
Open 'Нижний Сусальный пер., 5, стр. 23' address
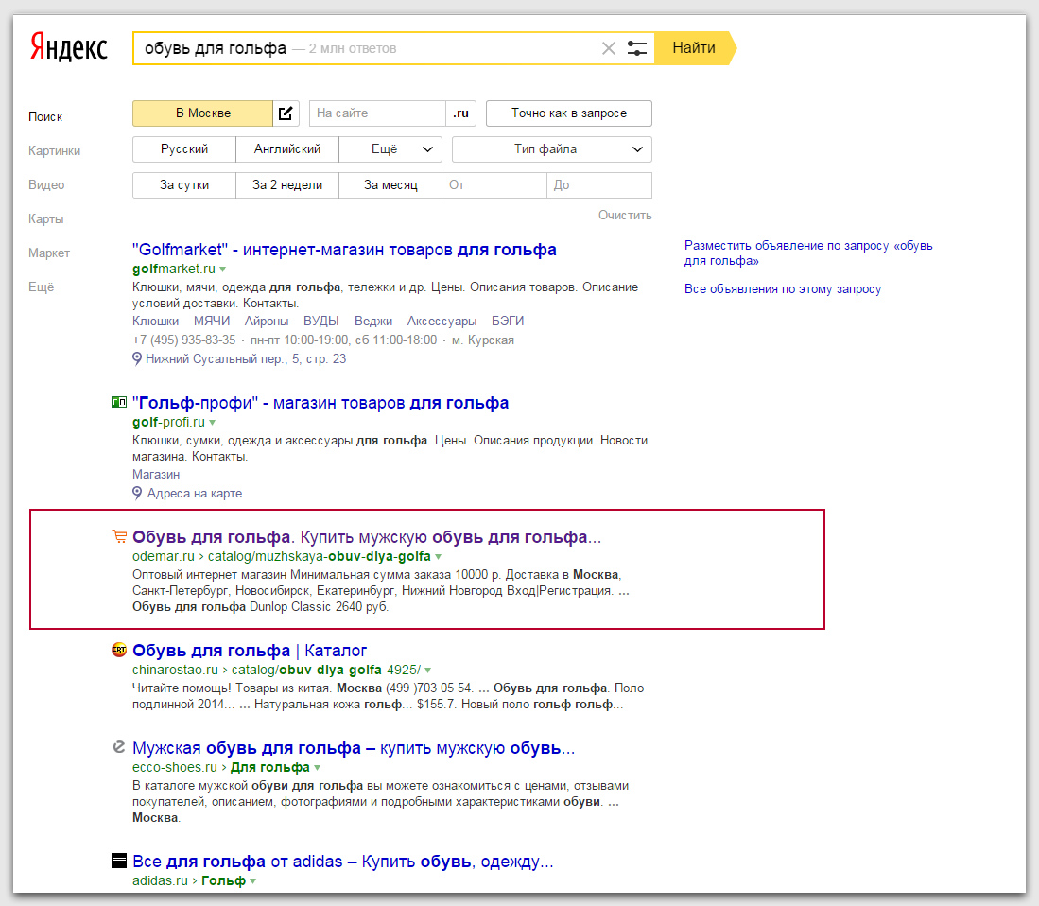[246, 358]
